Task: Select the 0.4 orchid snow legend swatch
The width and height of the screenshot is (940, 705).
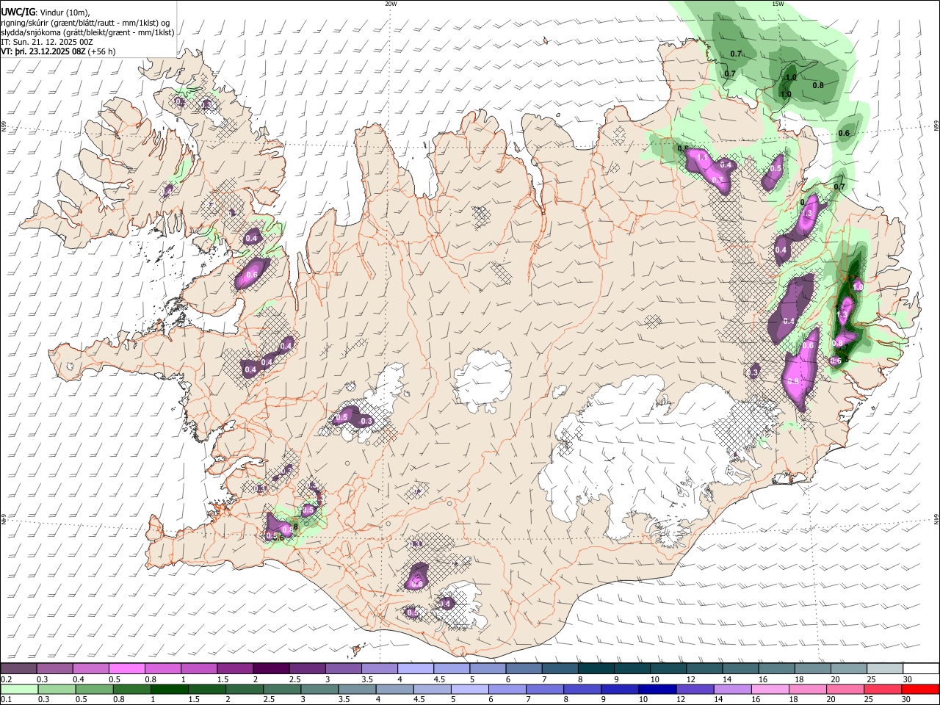Action: pos(90,669)
